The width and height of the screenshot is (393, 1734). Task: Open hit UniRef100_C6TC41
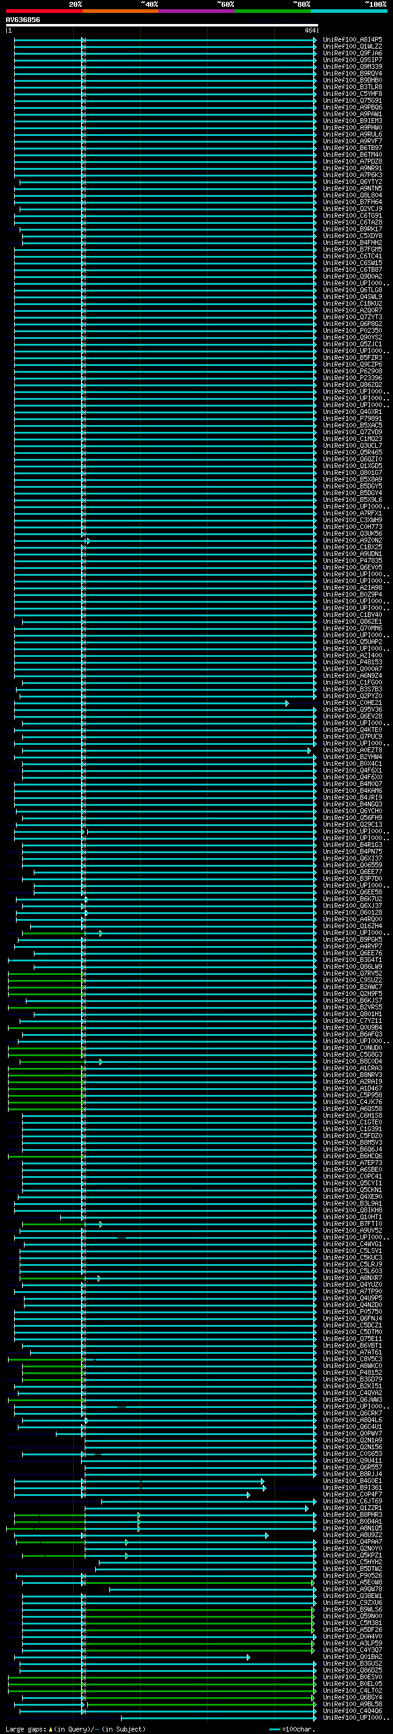[x=352, y=256]
